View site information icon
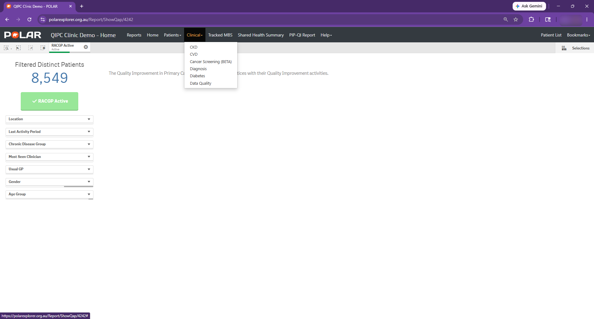Image resolution: width=594 pixels, height=319 pixels. pyautogui.click(x=43, y=19)
